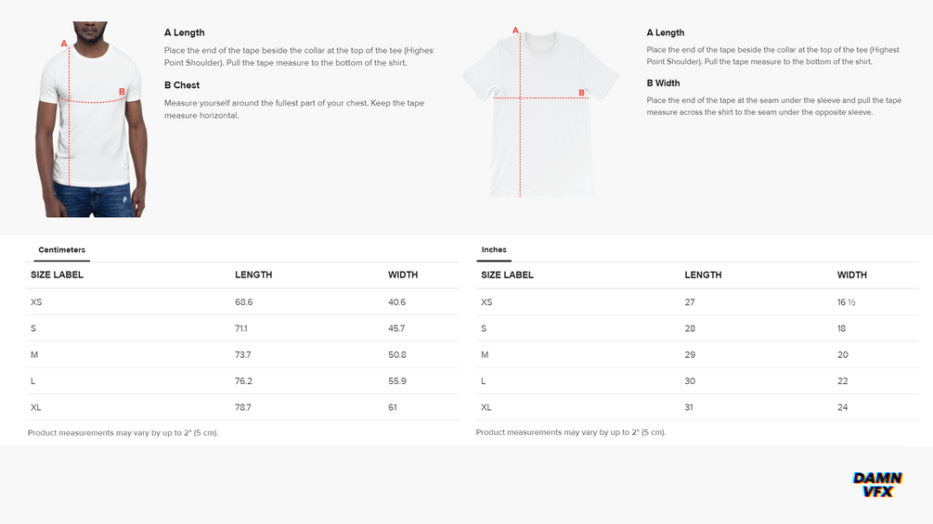933x524 pixels.
Task: Click red marker B on the flat shirt
Action: [582, 93]
